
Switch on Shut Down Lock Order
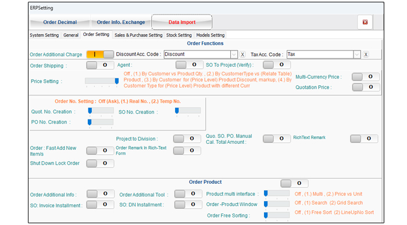coord(100,163)
